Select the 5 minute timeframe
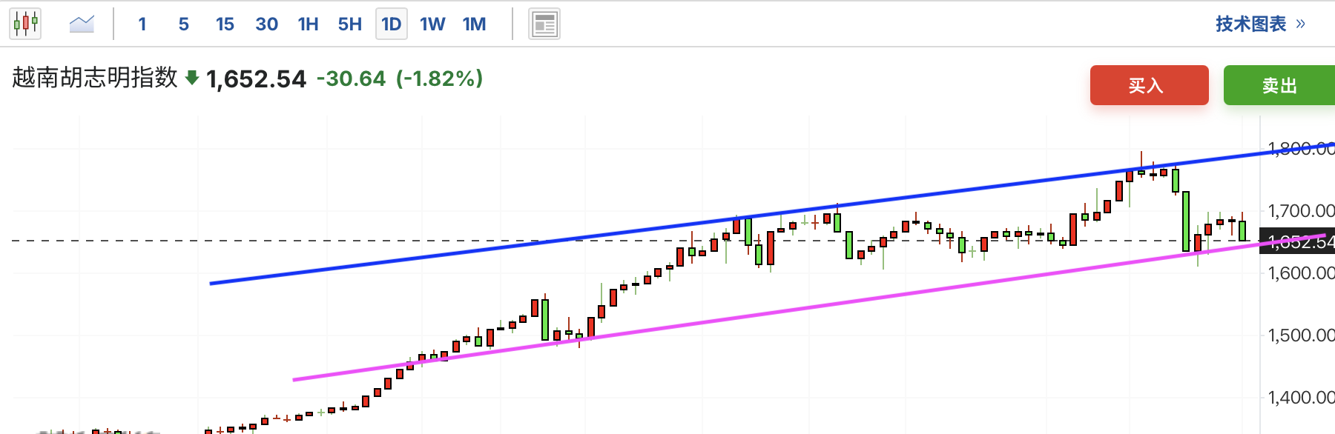 [x=184, y=24]
